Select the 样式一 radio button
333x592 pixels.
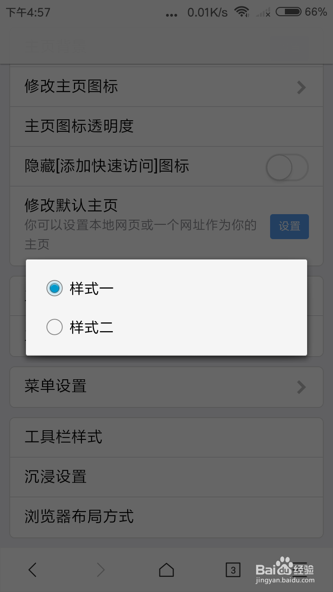55,288
